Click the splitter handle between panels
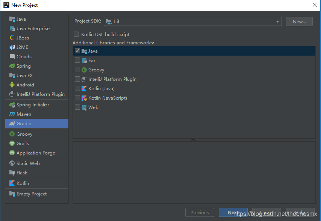The height and width of the screenshot is (221, 321). tap(194, 140)
